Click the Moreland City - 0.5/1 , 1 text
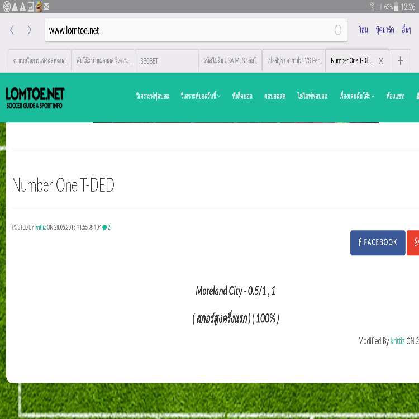Viewport: 419px width, 419px height. click(235, 291)
